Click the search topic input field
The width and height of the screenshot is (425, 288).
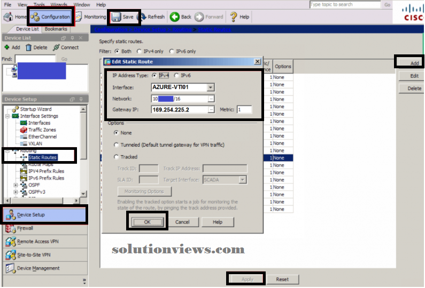point(345,5)
